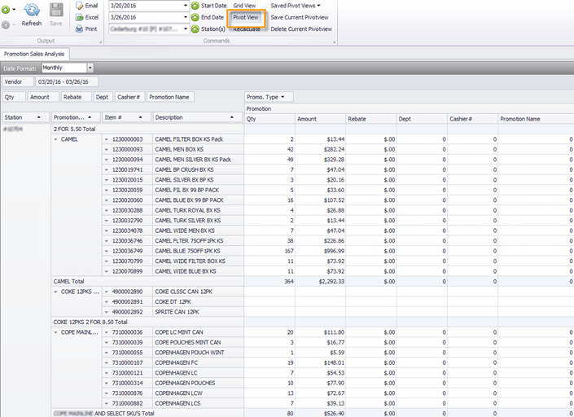
Task: Click the Recalculate command
Action: tap(247, 29)
